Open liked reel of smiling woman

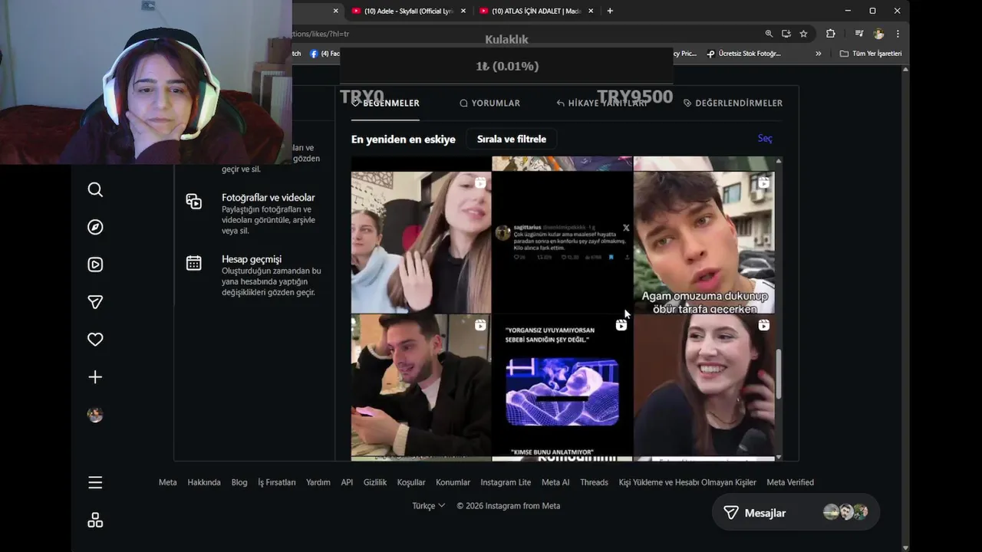click(x=704, y=386)
